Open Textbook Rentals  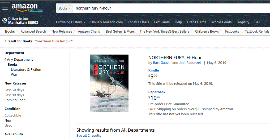click(x=257, y=32)
